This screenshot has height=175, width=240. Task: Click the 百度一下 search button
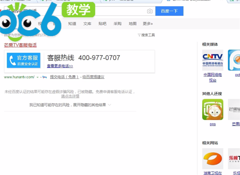point(169,11)
